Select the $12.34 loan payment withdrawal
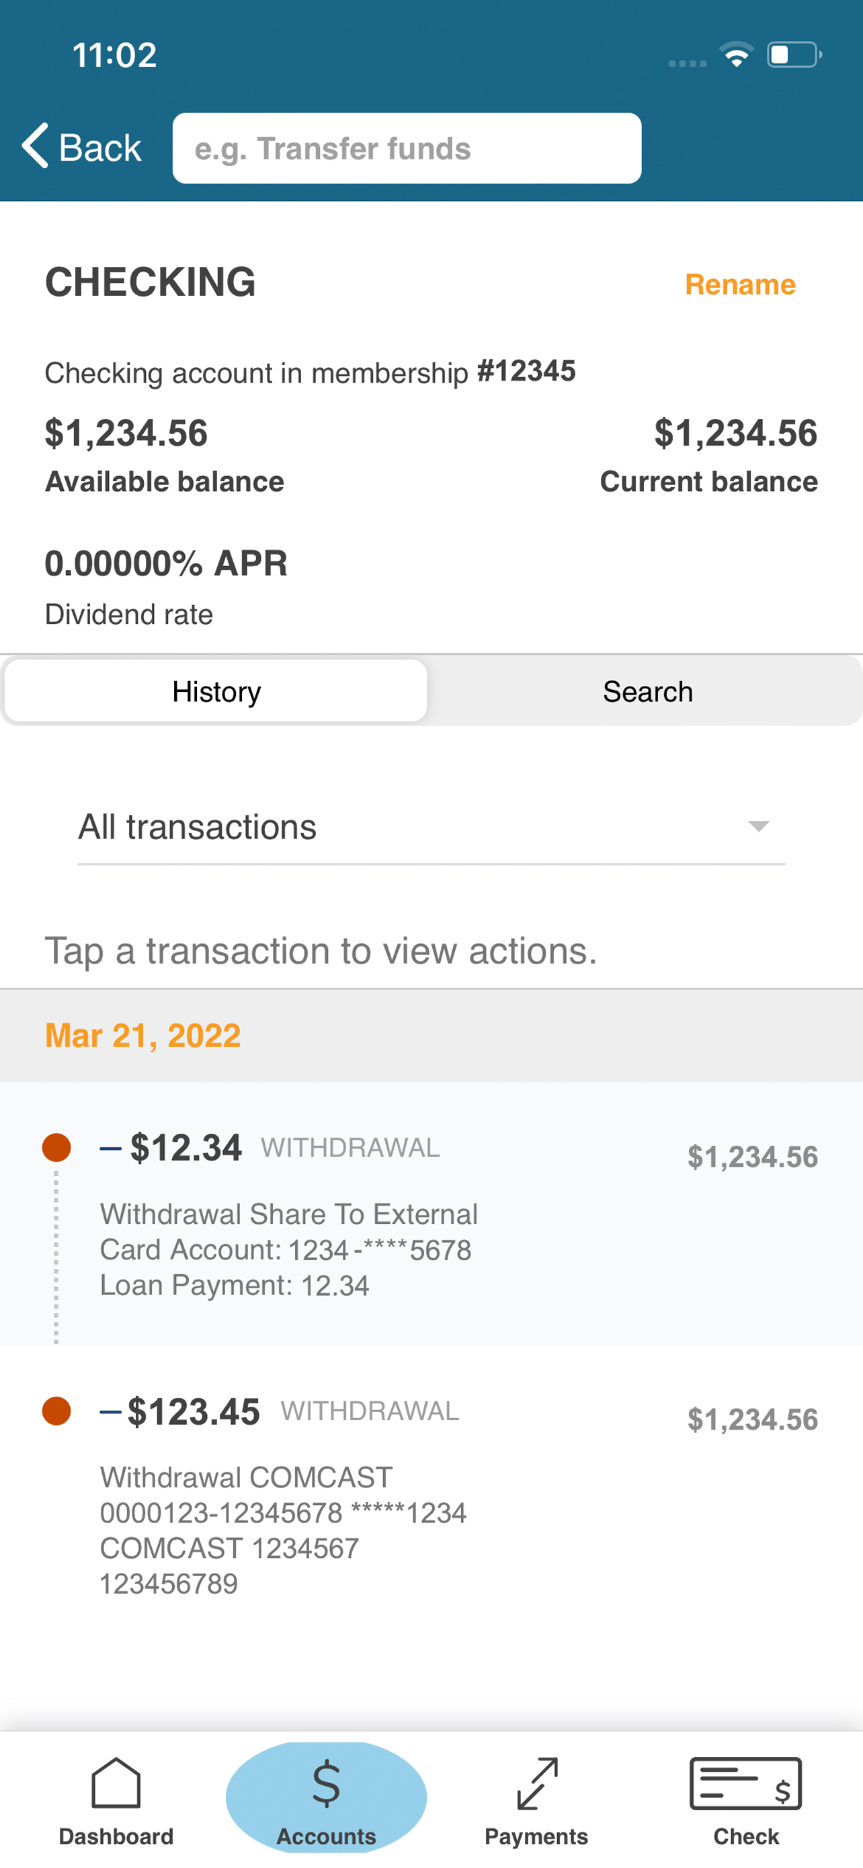Screen dimensions: 863x1868 tap(431, 1214)
